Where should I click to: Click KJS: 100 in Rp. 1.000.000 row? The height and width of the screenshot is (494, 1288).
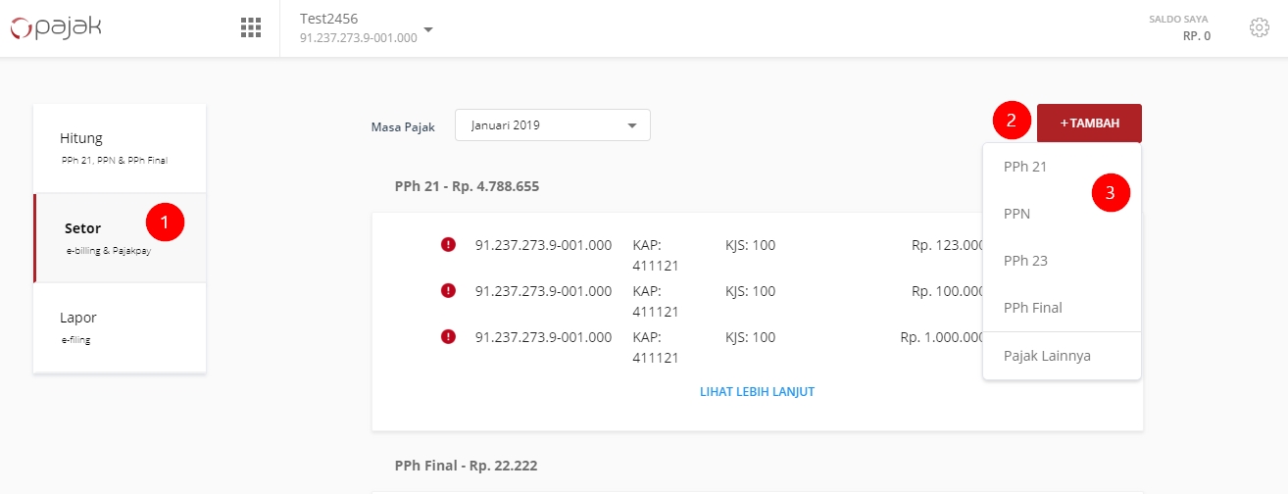pyautogui.click(x=751, y=337)
